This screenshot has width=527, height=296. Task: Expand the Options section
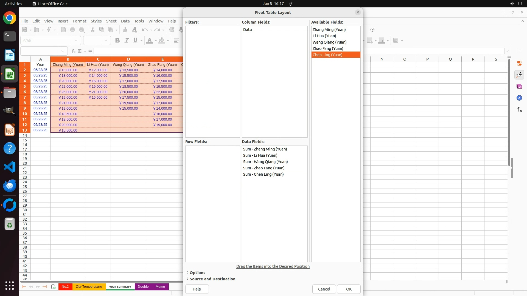coord(197,272)
